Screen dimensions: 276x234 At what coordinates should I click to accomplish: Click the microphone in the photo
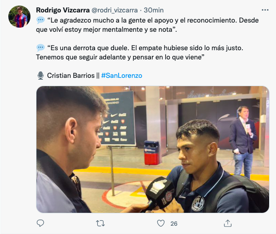point(159,193)
